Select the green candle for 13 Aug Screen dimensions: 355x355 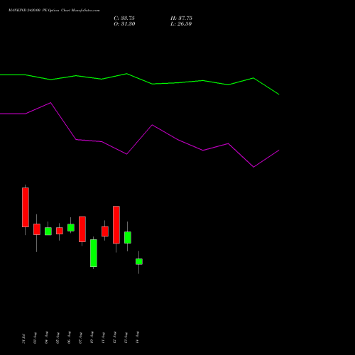pyautogui.click(x=128, y=237)
